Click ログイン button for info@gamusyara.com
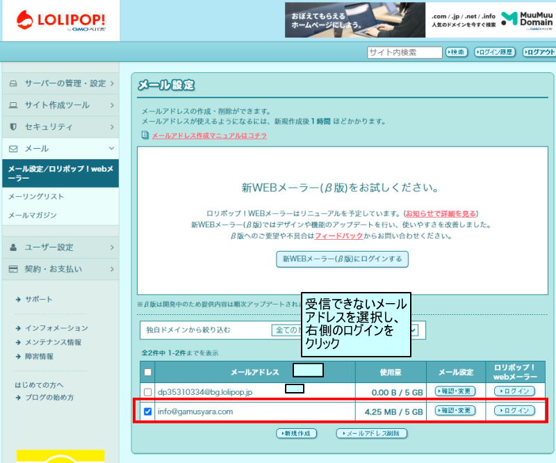The image size is (556, 463). tap(514, 411)
